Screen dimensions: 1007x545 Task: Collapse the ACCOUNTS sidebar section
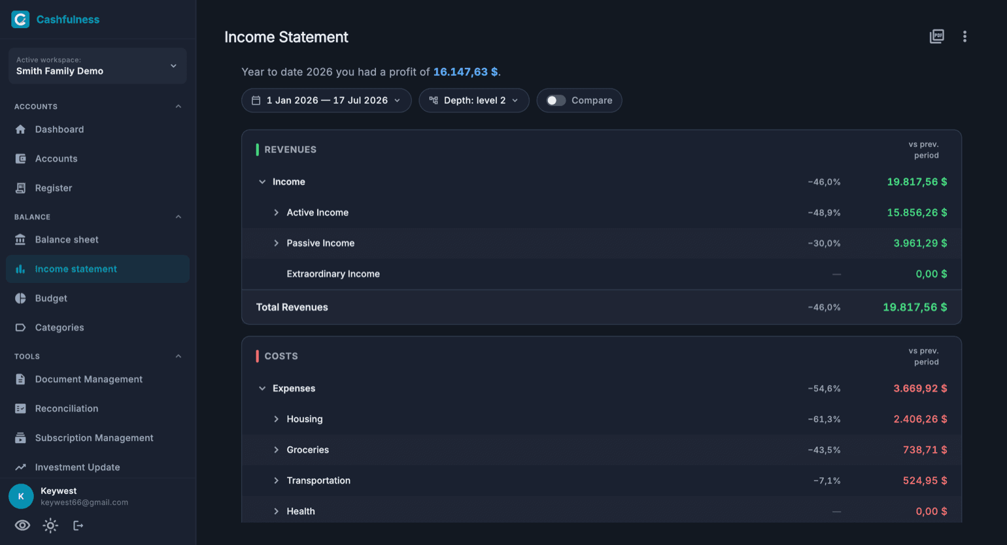point(179,107)
